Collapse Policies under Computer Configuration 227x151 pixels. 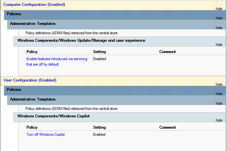(219, 18)
